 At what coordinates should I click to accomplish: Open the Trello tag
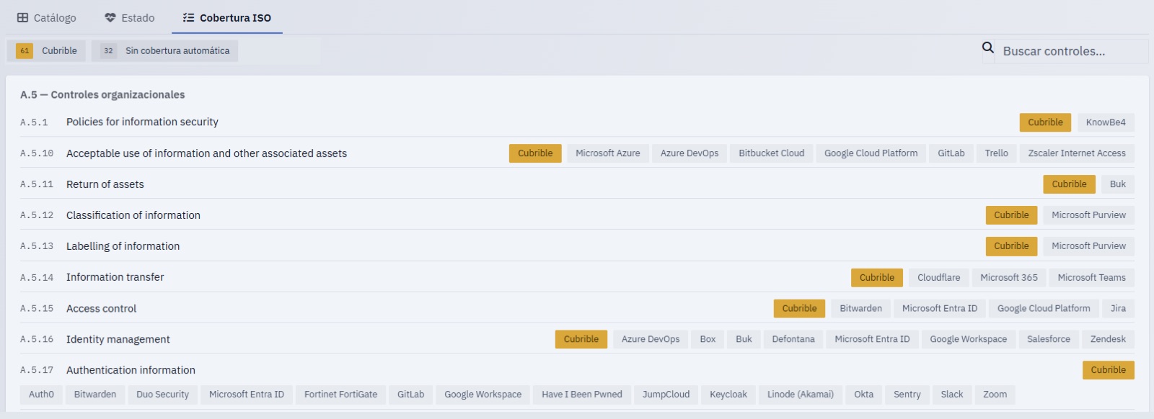[x=997, y=153]
